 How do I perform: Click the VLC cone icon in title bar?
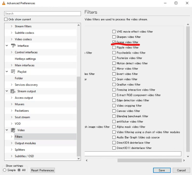click(4, 3)
